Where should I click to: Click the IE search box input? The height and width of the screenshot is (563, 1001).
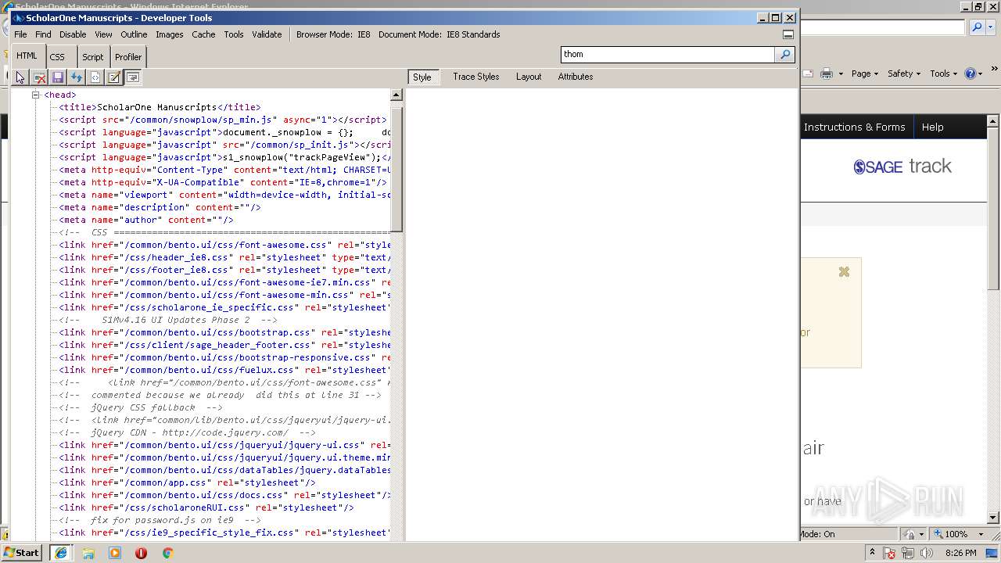882,27
